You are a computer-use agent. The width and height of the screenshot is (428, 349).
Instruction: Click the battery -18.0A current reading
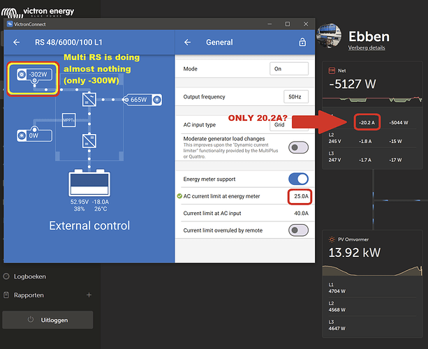tap(101, 202)
